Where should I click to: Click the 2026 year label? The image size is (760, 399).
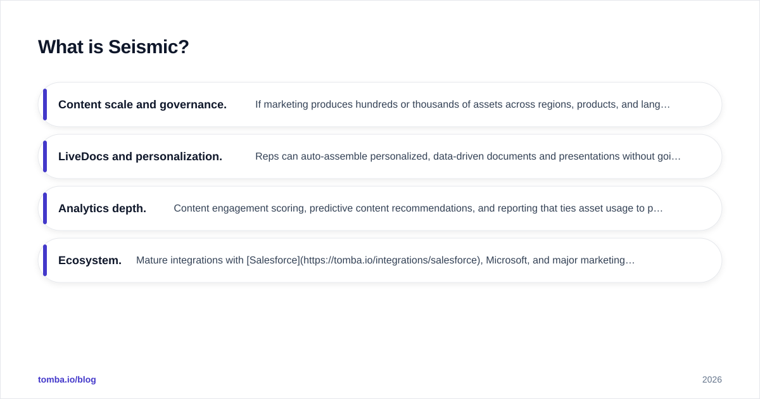point(712,379)
